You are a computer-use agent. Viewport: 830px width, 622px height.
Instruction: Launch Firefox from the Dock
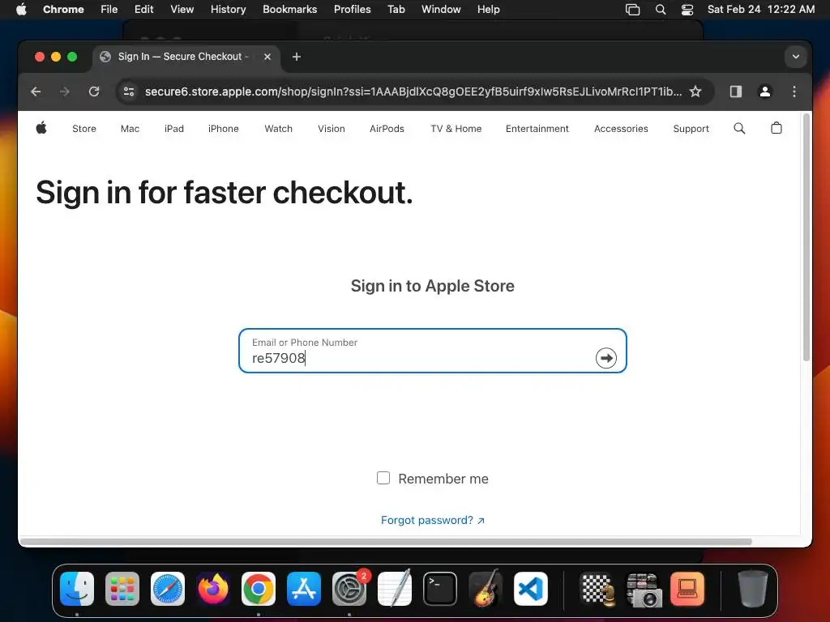tap(213, 589)
